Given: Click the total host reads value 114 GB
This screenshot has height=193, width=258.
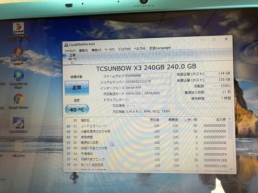Looking at the screenshot, I should tap(218, 73).
